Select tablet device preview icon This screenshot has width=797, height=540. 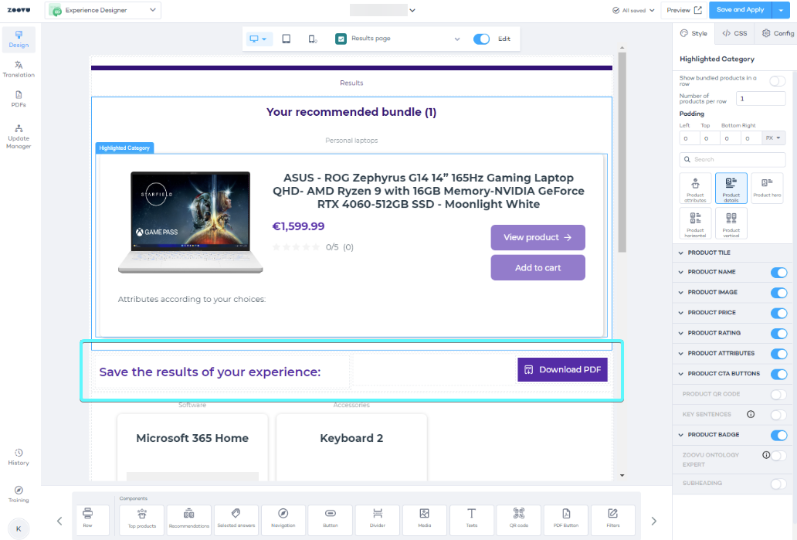[x=287, y=39]
